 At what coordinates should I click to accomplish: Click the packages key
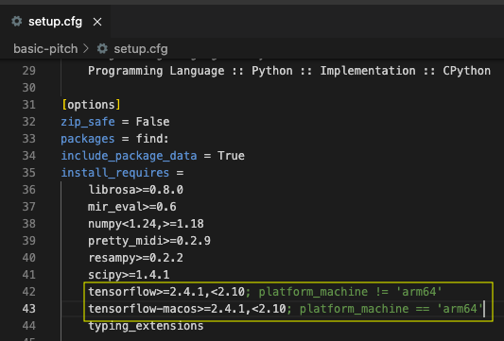tap(88, 139)
